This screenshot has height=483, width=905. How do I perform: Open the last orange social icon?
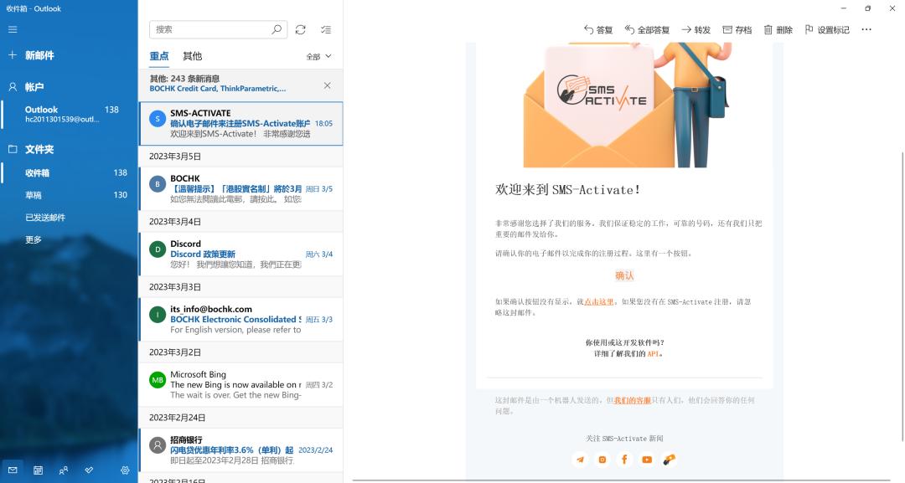[x=669, y=460]
